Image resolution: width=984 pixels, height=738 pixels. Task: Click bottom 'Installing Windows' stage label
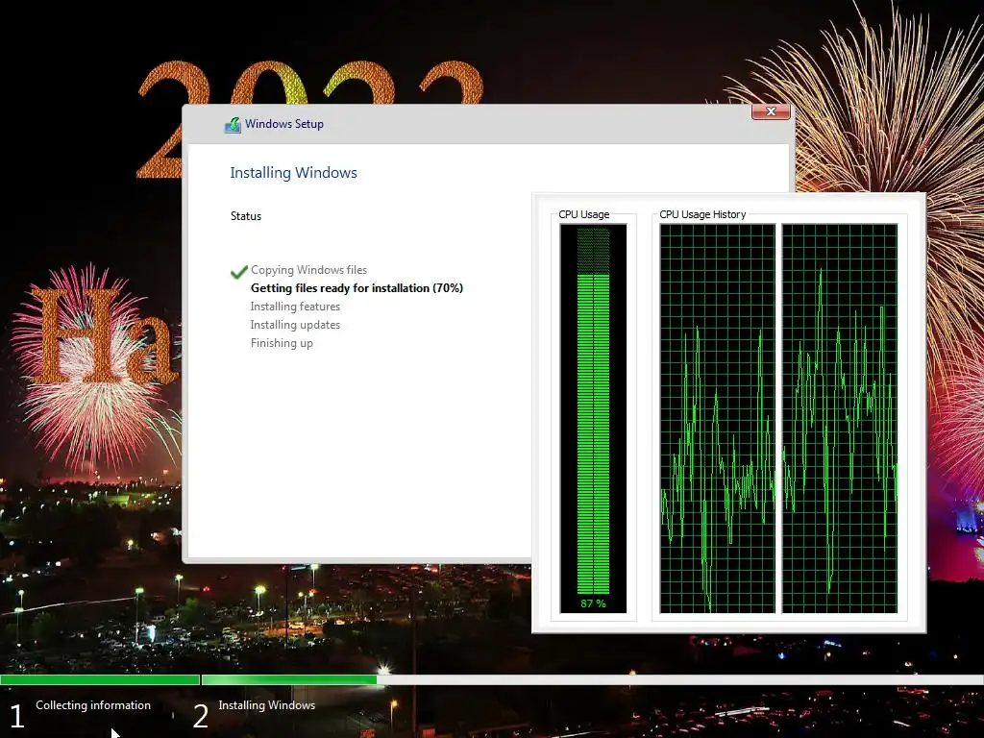coord(267,705)
